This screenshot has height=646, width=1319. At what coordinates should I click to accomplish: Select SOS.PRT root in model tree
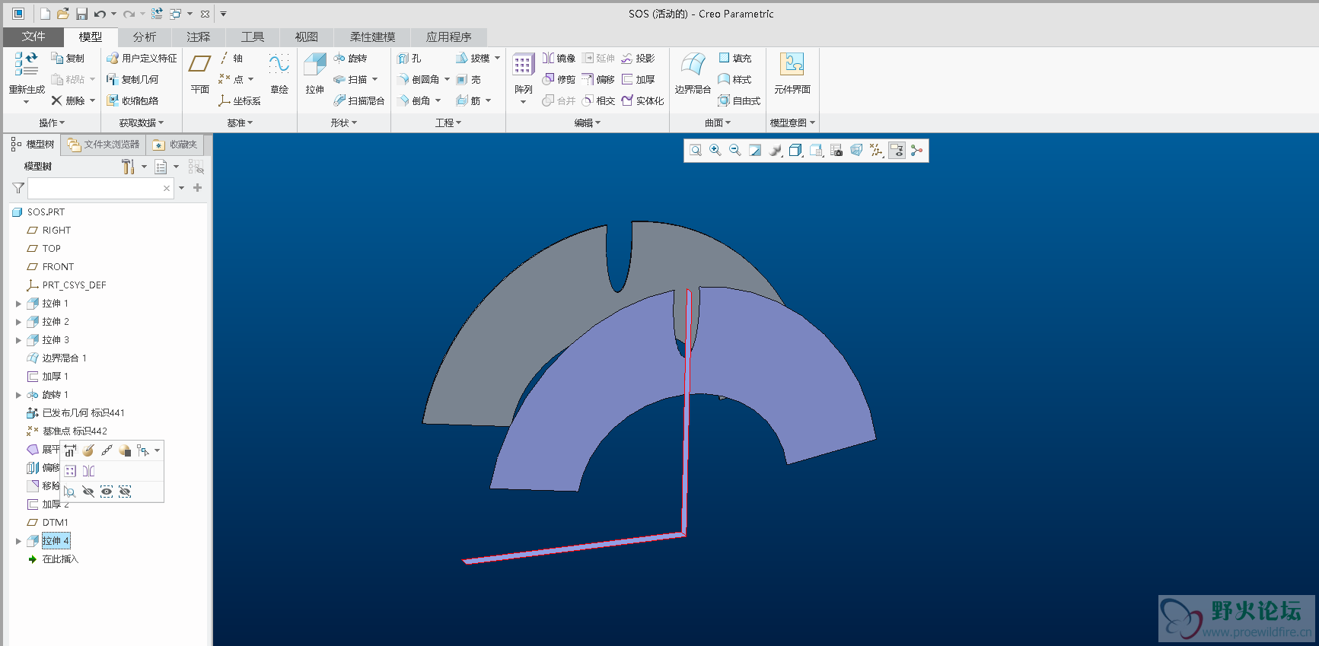46,212
